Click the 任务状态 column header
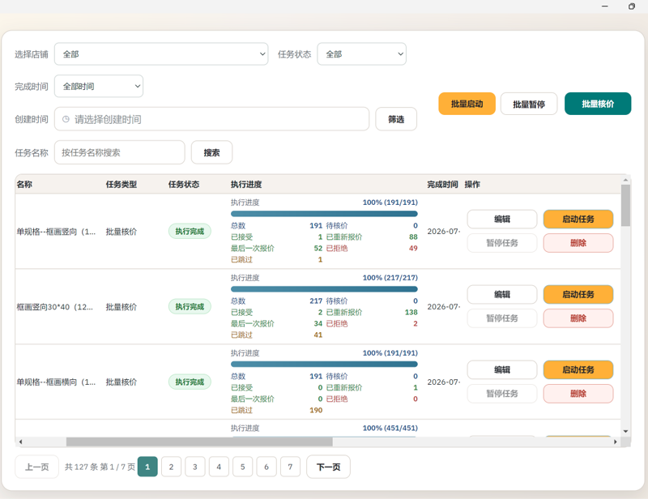 [x=184, y=185]
